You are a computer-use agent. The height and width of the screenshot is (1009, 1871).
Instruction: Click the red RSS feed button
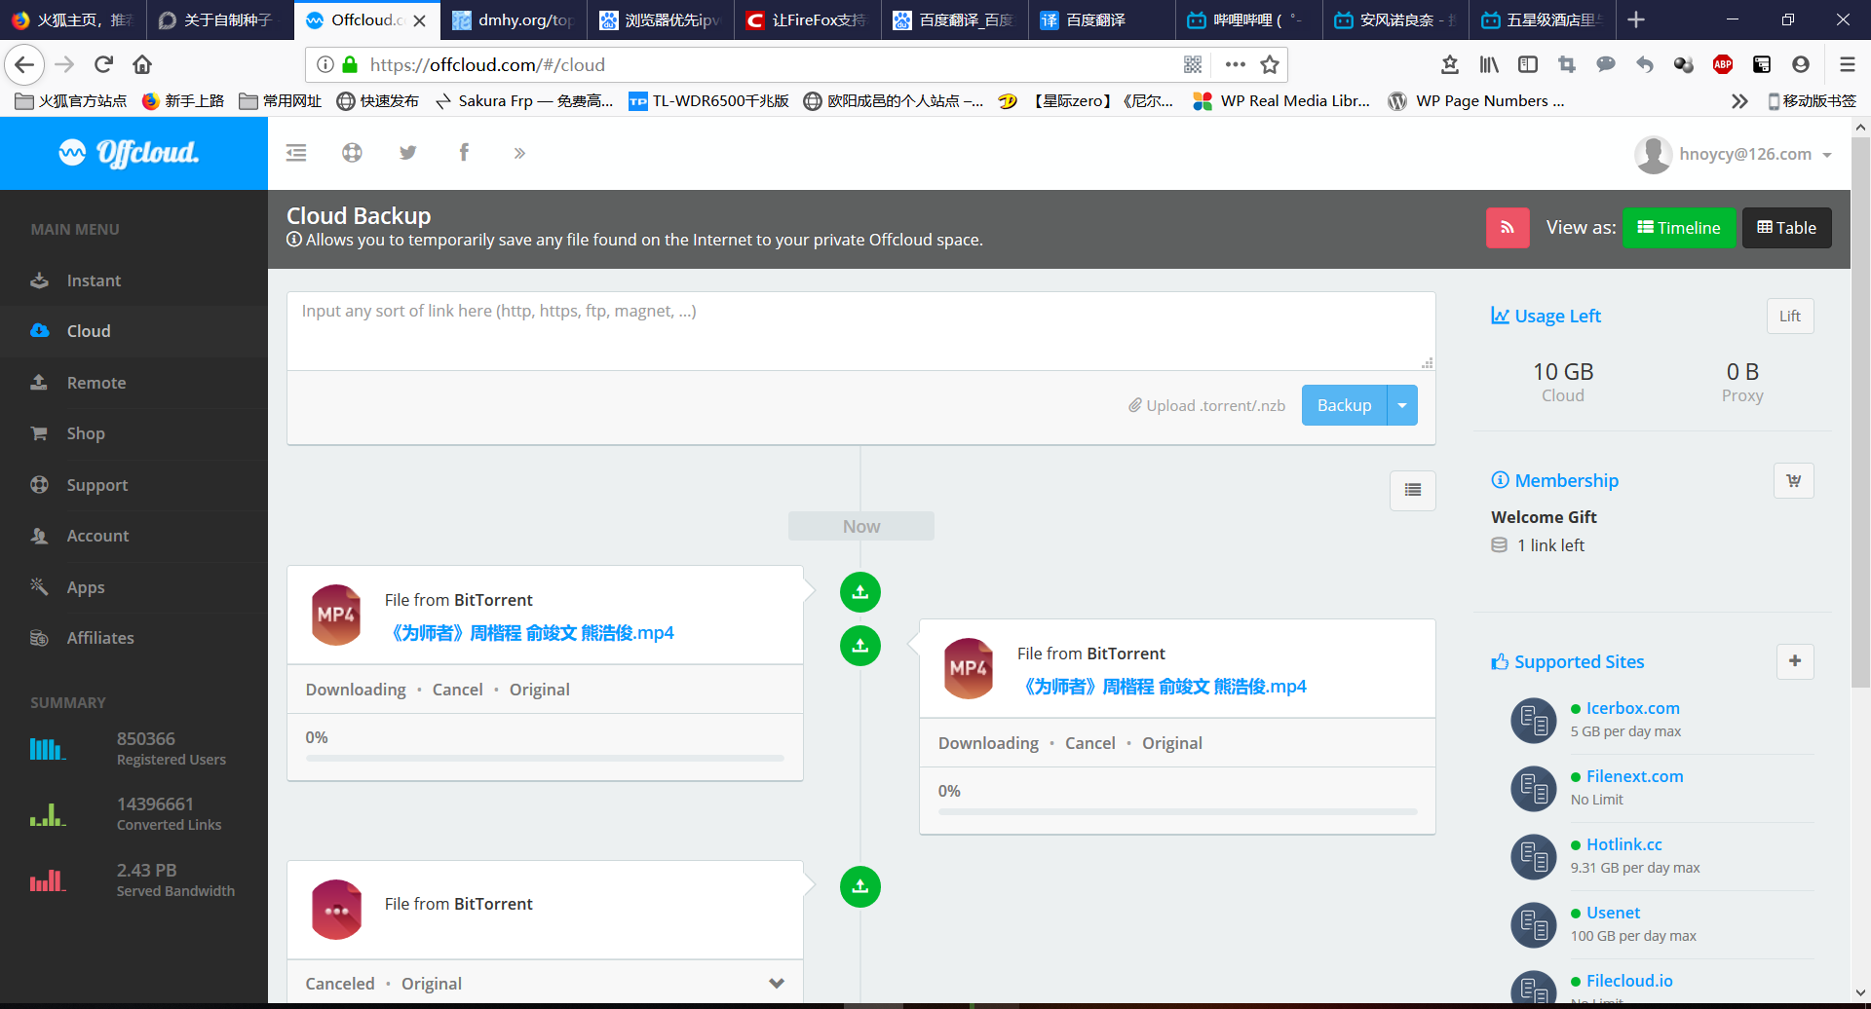(1507, 228)
